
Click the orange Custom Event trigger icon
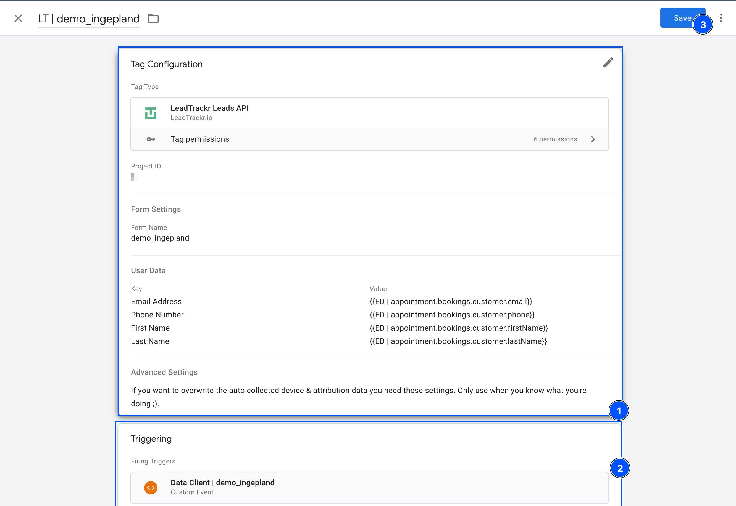pyautogui.click(x=151, y=487)
